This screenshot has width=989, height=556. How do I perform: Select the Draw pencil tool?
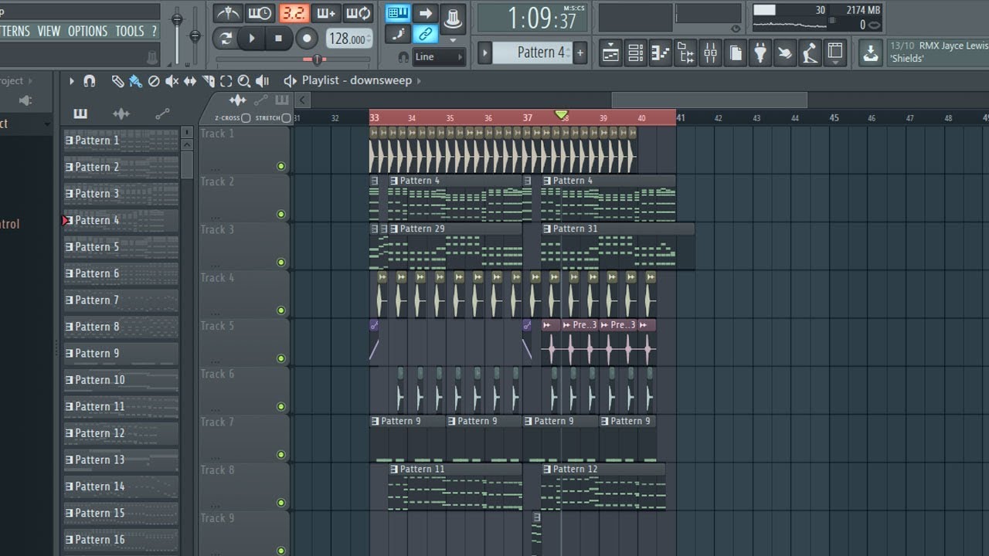point(117,81)
